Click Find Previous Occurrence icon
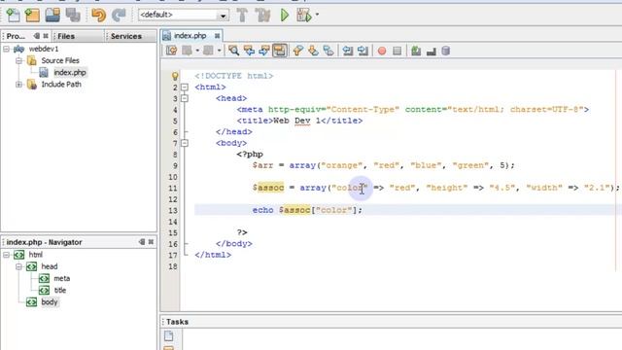622x350 pixels. pos(249,51)
